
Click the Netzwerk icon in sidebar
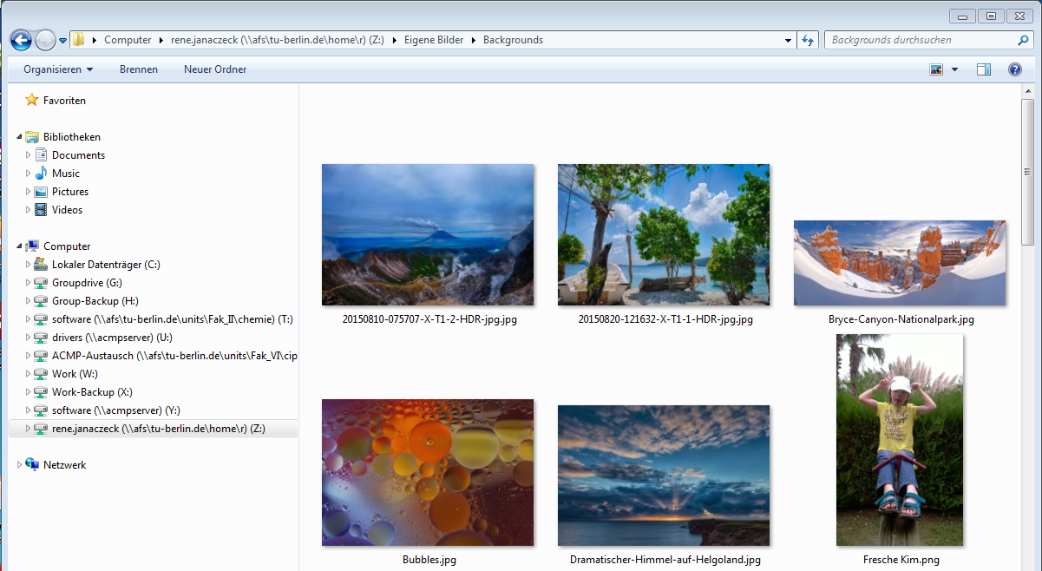pos(32,465)
